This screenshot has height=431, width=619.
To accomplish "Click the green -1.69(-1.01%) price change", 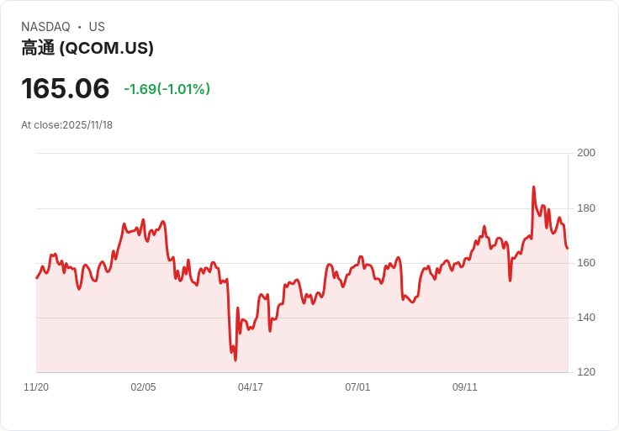I will [167, 89].
